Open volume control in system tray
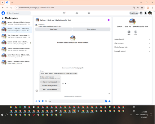This screenshot has width=155, height=124. tap(134, 111)
